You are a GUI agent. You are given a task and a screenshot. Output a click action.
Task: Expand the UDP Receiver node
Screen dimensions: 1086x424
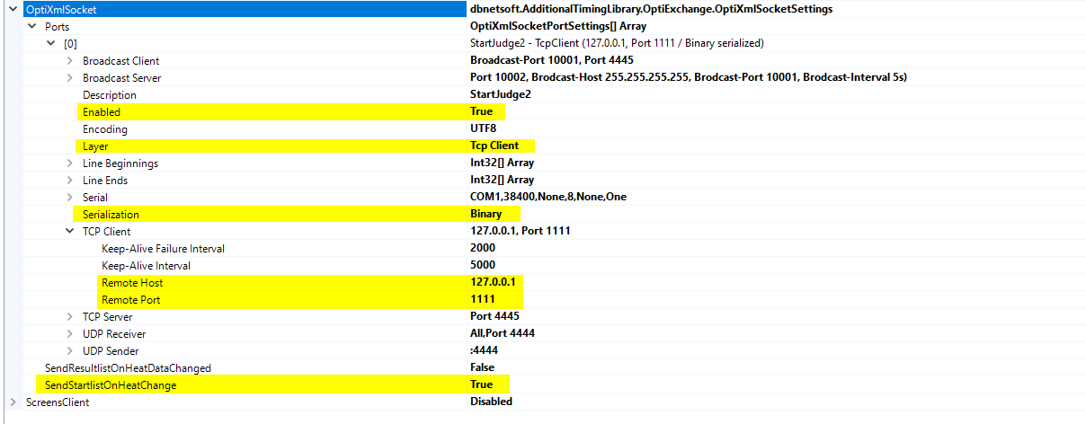(x=70, y=334)
